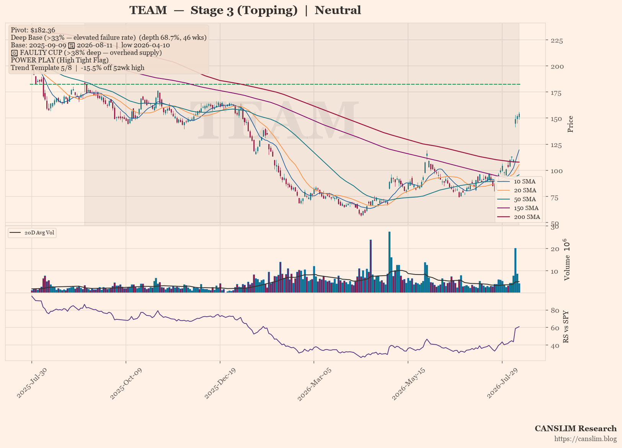Viewport: 622px width, 448px height.
Task: Click the 20 SMA orange legend line swatch
Action: point(503,190)
